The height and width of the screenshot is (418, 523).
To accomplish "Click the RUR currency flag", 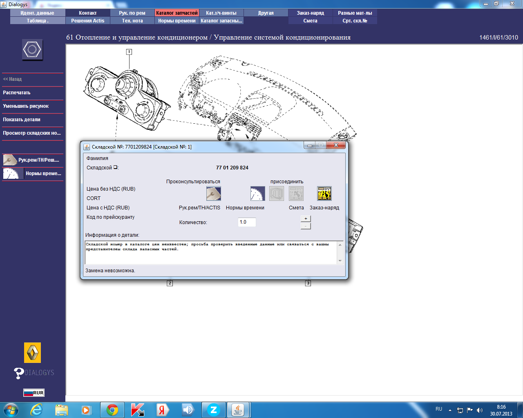I will click(x=34, y=393).
